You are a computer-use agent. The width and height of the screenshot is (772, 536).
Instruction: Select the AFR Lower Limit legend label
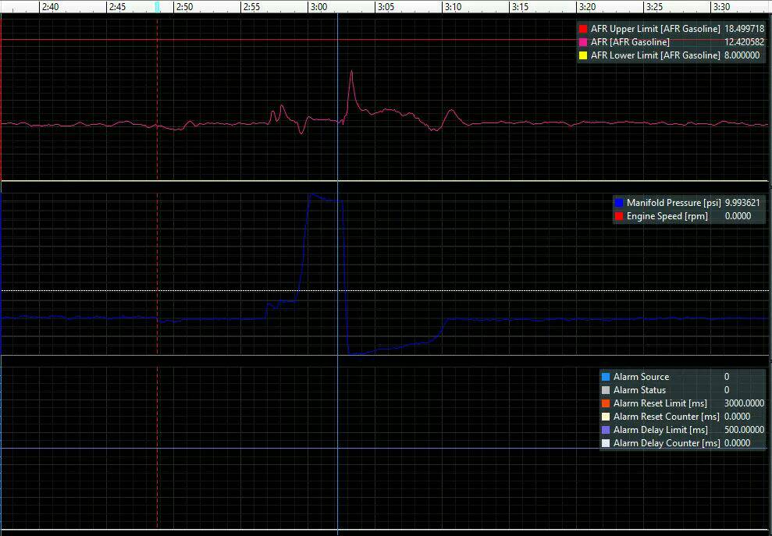click(x=656, y=55)
